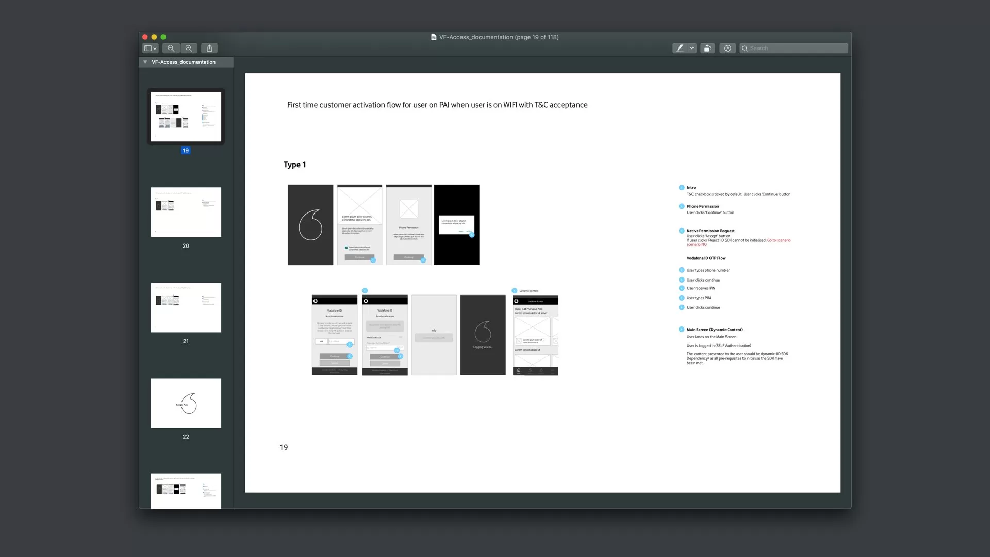Image resolution: width=990 pixels, height=557 pixels.
Task: Click the rotate page icon
Action: click(707, 48)
